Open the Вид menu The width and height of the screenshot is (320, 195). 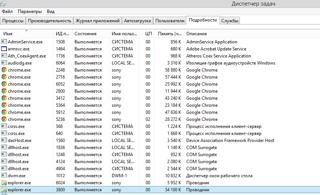[51, 11]
